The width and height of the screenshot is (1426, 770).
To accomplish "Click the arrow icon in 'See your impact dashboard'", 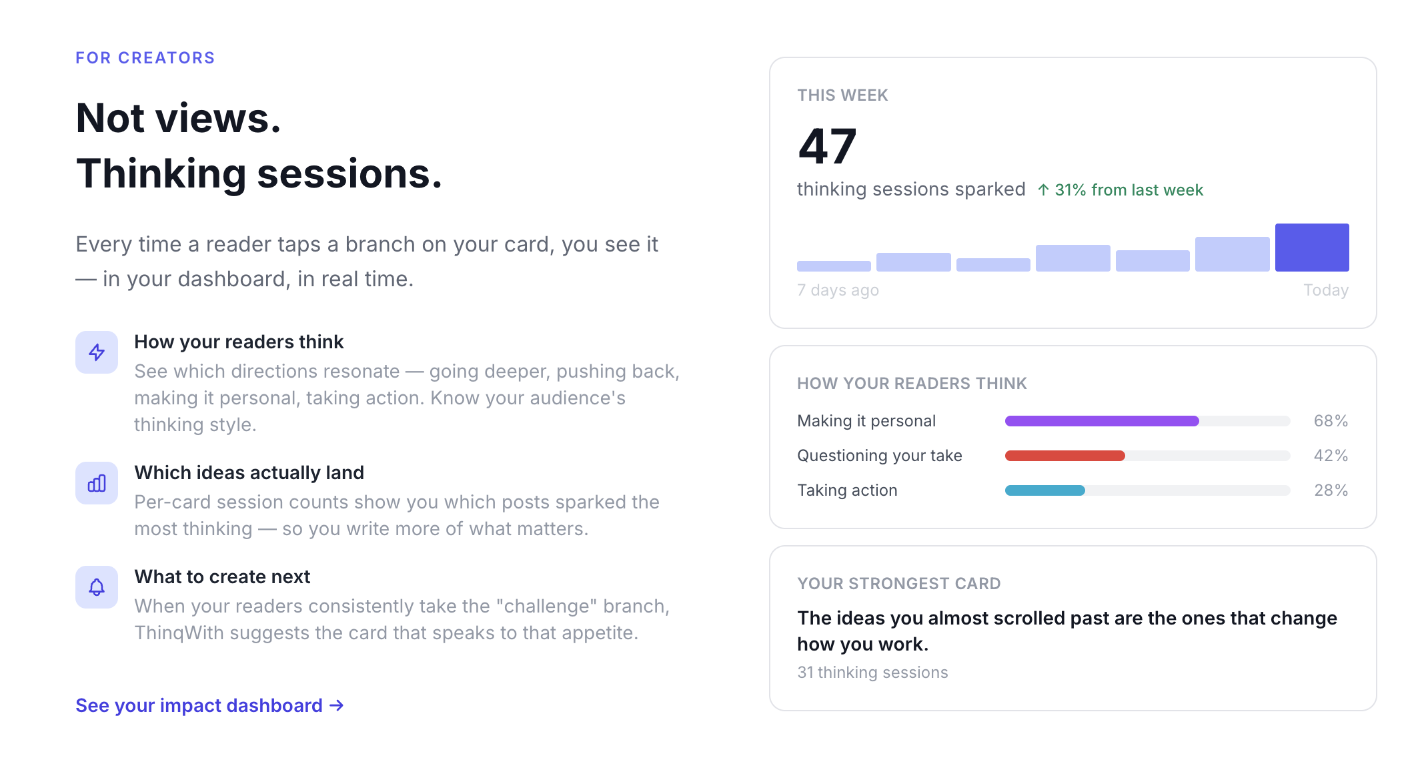I will 336,706.
